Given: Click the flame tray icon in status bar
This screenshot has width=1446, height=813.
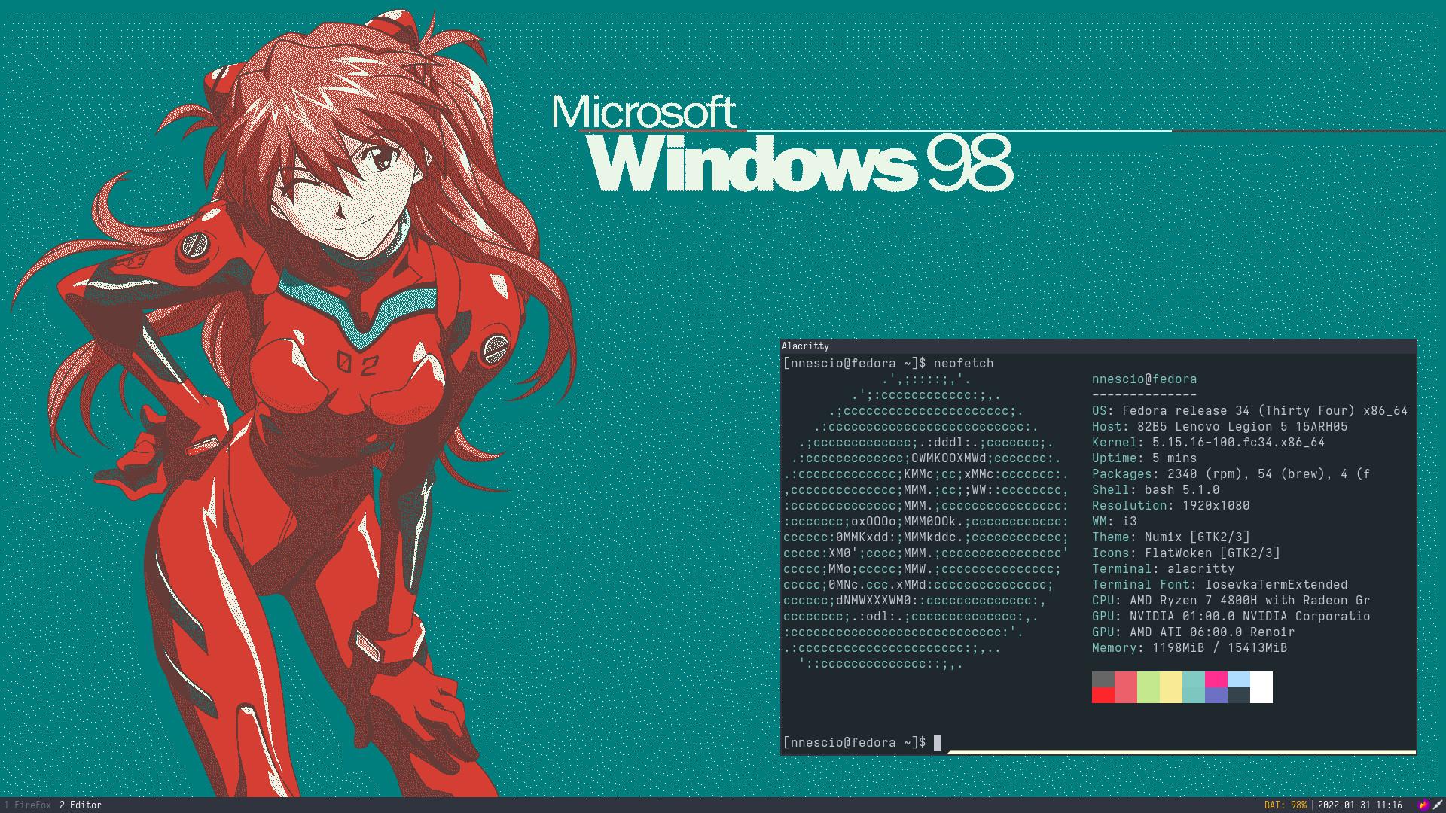Looking at the screenshot, I should [x=1423, y=805].
